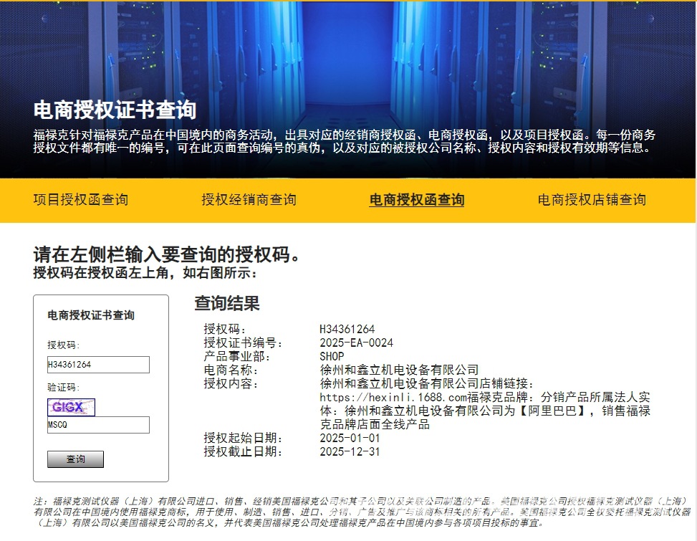Click the 授权码 input field
Screen dimensions: 697x541
(x=98, y=365)
